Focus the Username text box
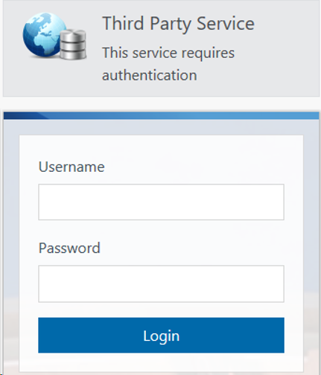 [x=161, y=202]
